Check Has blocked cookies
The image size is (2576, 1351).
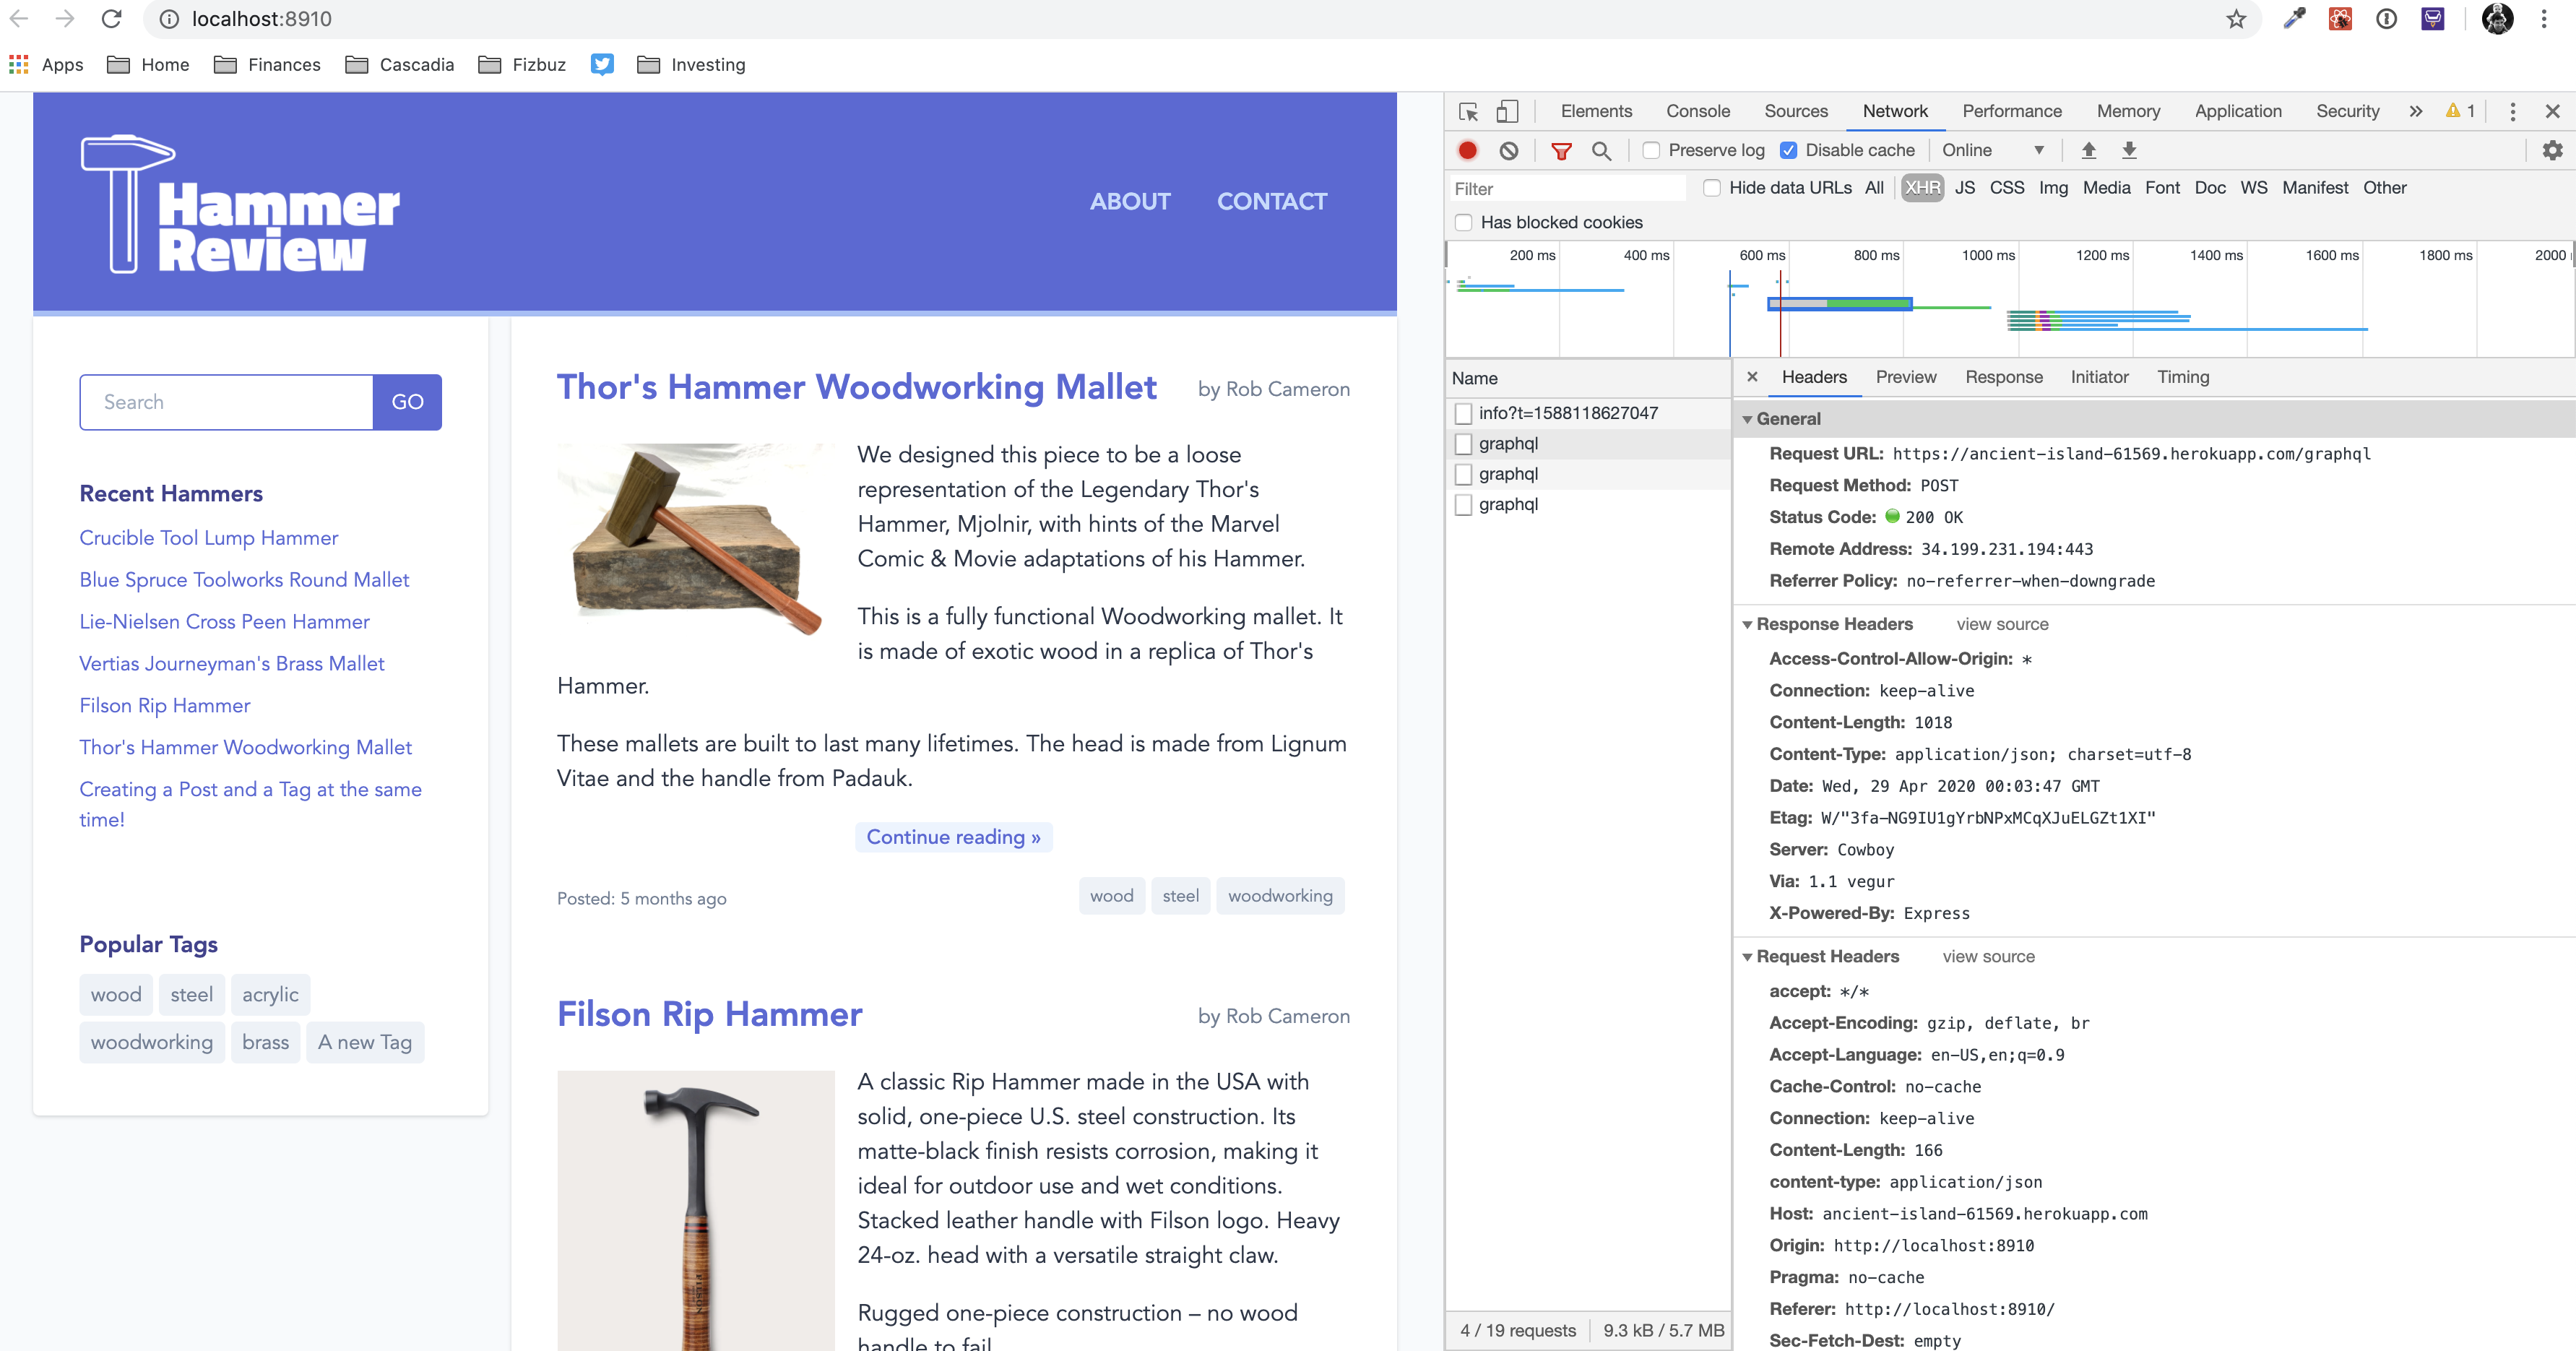tap(1464, 222)
